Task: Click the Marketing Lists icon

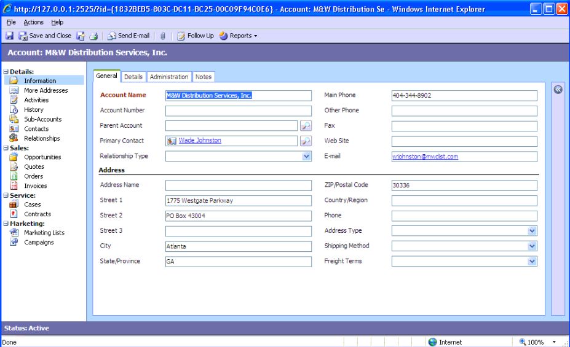Action: coord(14,232)
